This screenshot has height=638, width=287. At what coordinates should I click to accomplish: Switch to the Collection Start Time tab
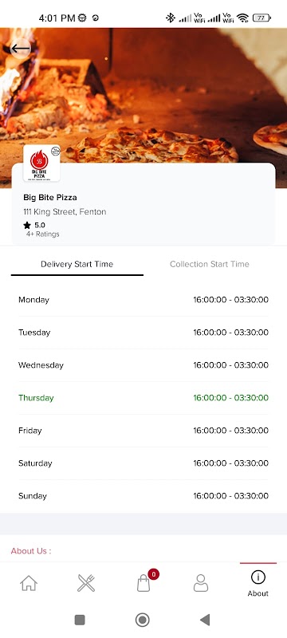pos(210,264)
